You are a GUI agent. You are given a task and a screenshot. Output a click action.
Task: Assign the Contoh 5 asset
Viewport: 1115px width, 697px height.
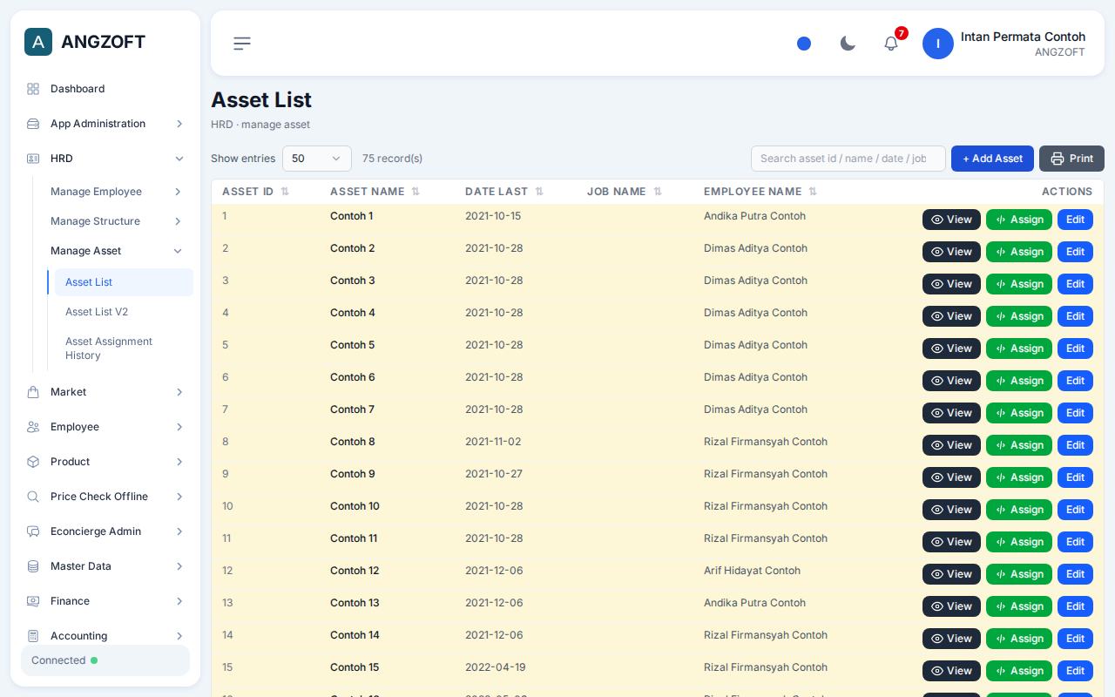point(1019,348)
